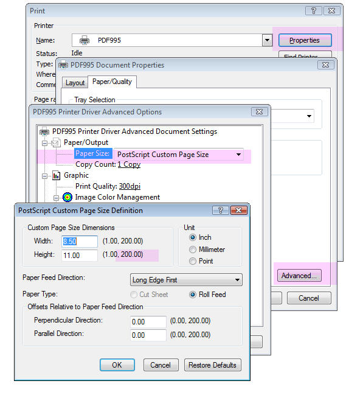Close the Custom Page Size Definition dialog

click(238, 211)
